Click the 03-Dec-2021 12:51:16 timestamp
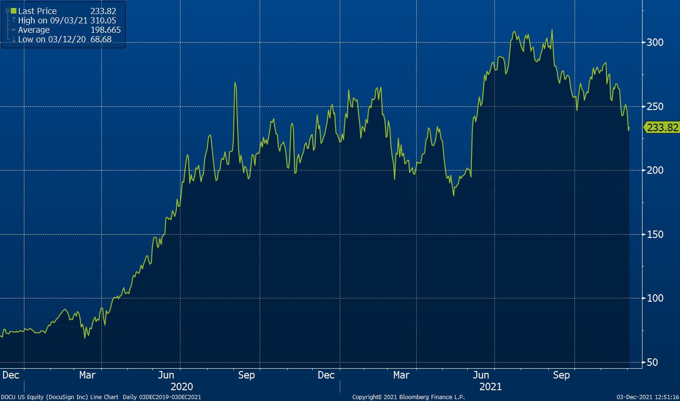 [x=648, y=397]
